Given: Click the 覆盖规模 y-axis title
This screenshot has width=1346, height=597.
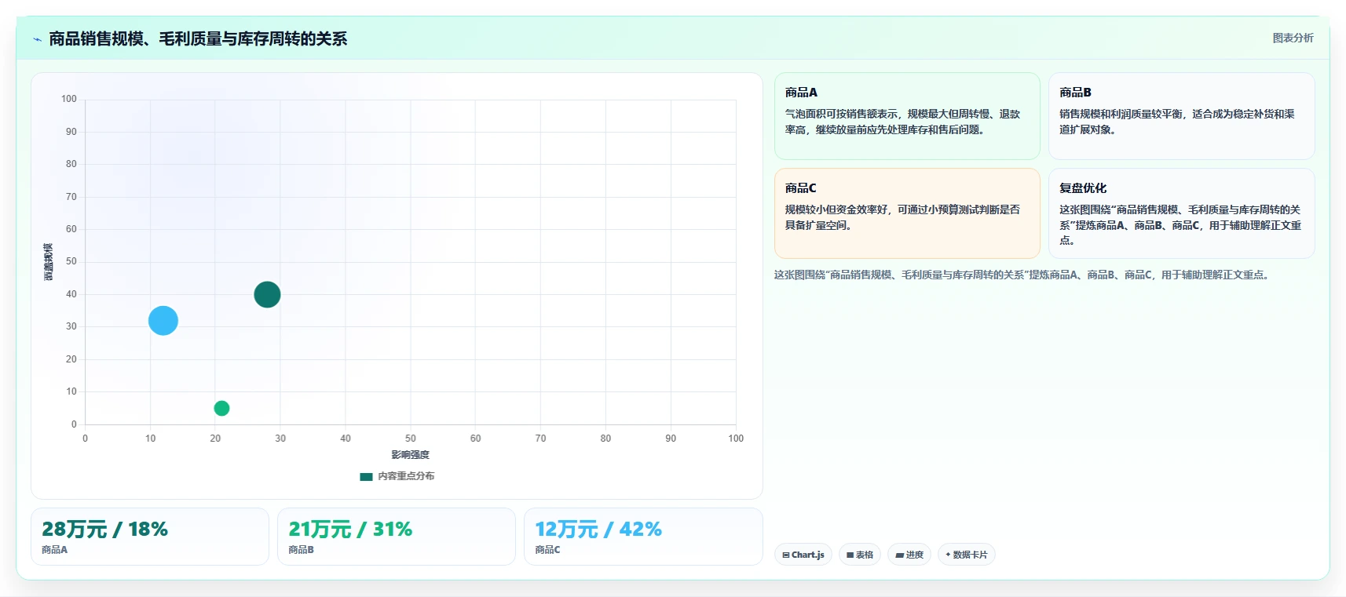Looking at the screenshot, I should point(49,262).
